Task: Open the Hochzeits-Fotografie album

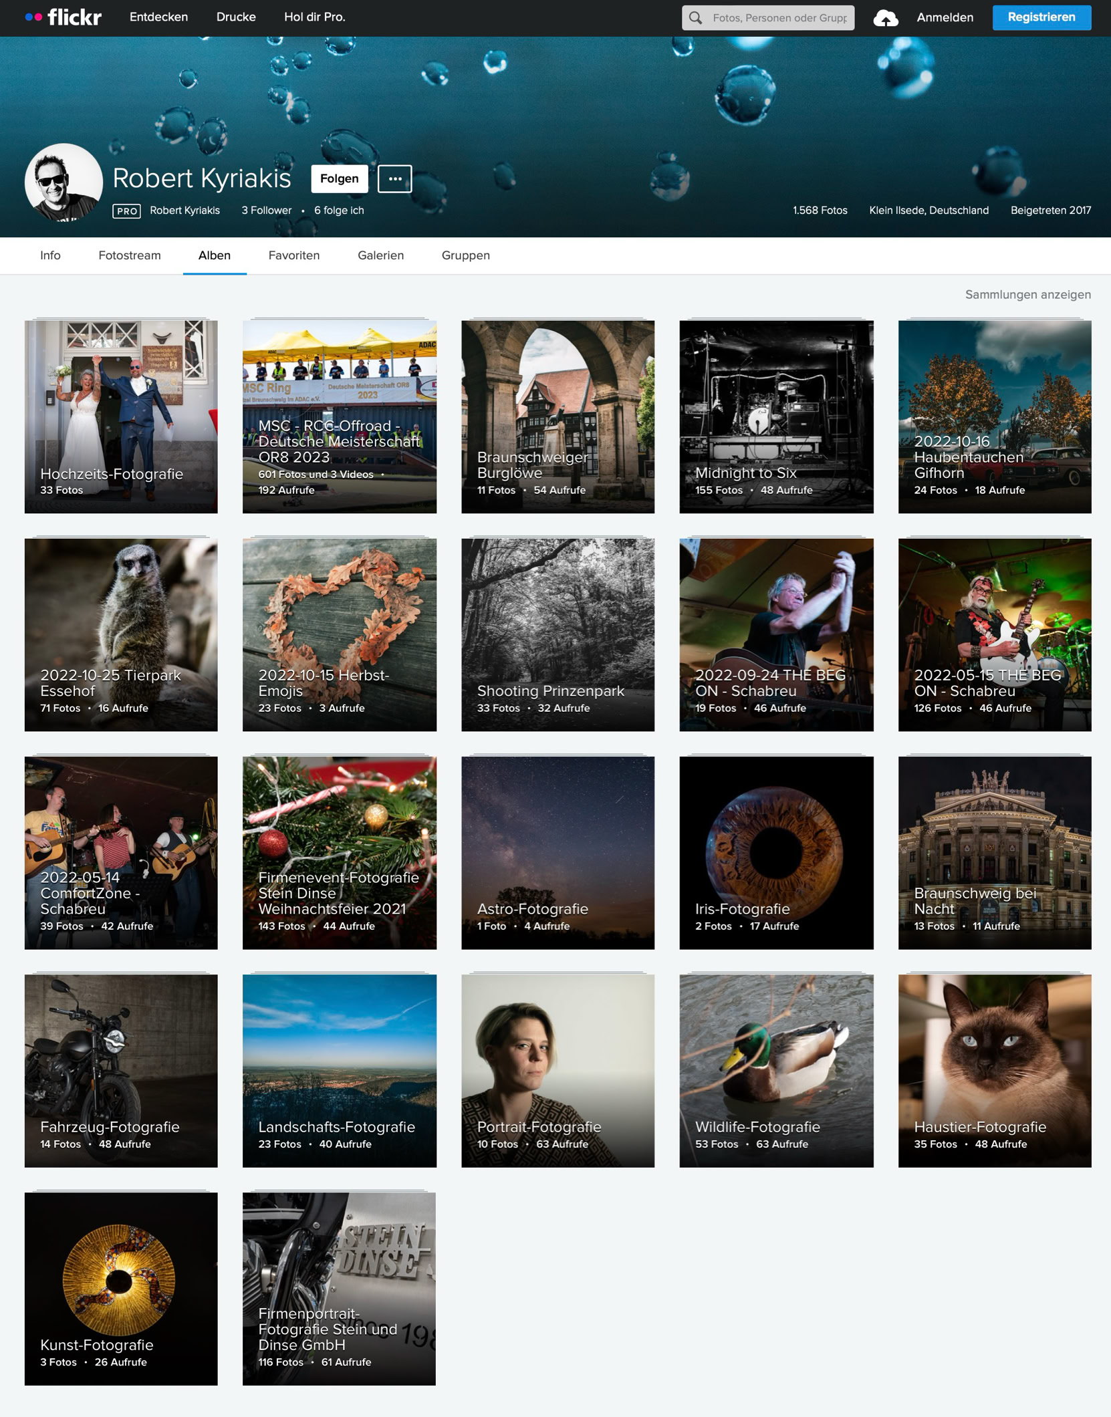Action: [x=121, y=416]
